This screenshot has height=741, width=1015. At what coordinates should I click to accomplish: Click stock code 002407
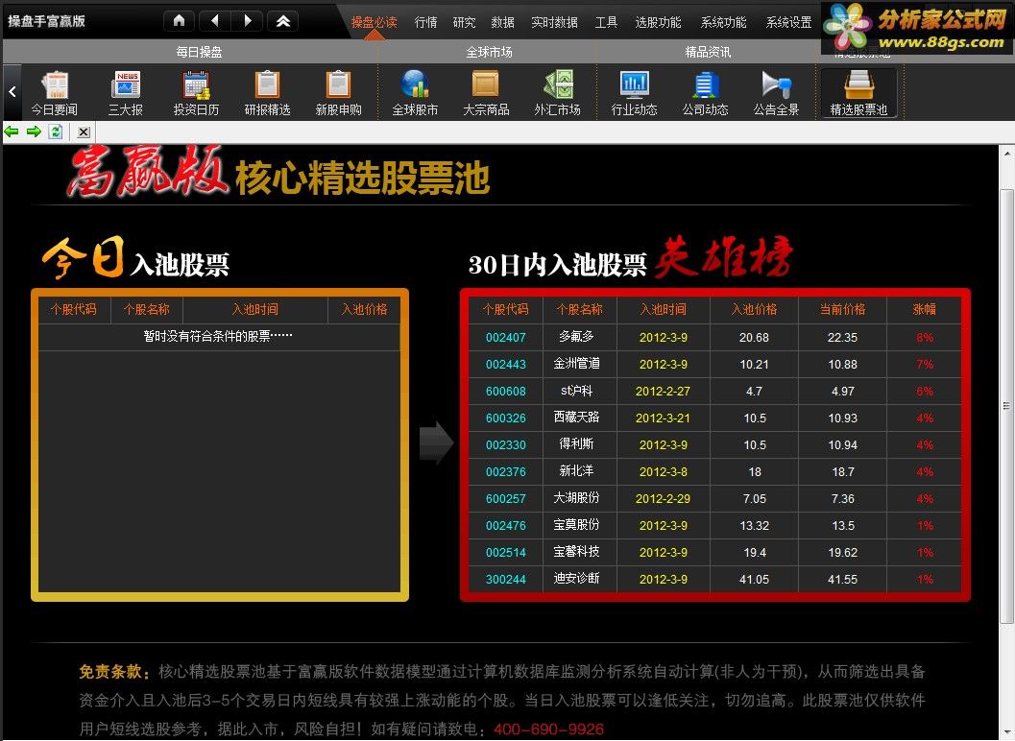click(505, 337)
